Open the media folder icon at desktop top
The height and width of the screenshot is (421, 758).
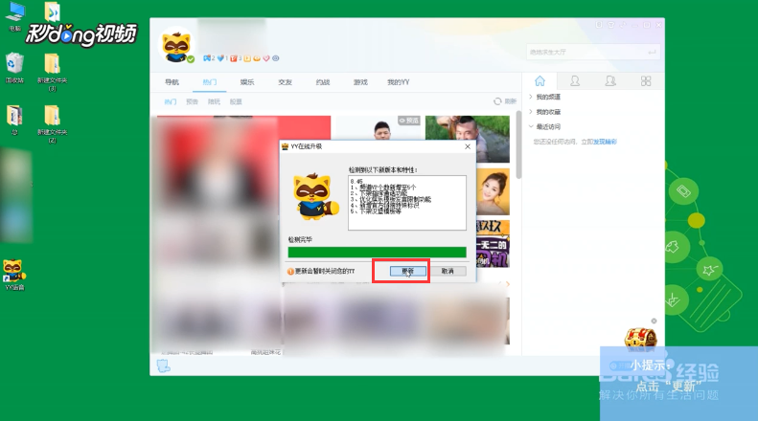pyautogui.click(x=52, y=11)
